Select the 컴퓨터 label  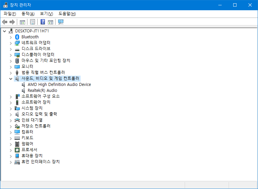click(x=27, y=132)
